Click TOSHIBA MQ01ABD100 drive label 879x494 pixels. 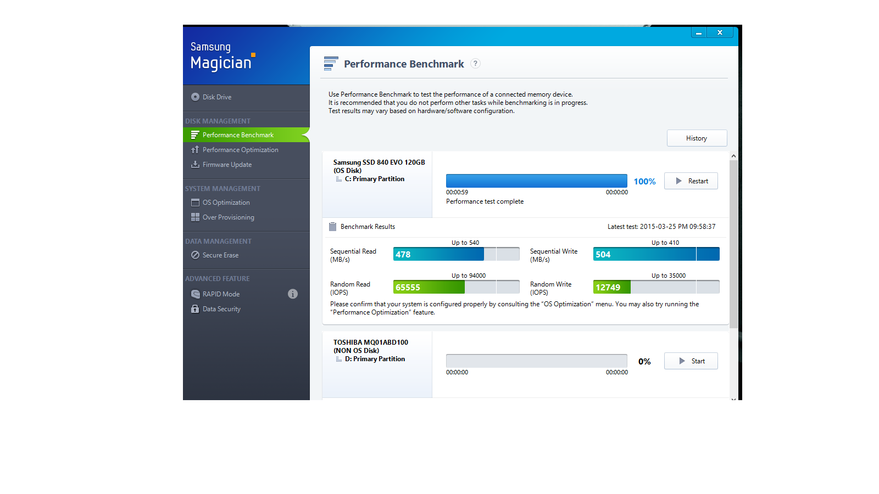click(x=371, y=343)
